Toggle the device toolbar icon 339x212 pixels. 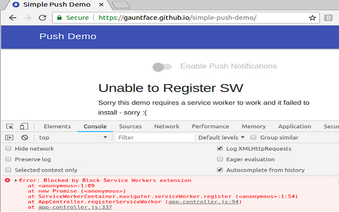[24, 126]
